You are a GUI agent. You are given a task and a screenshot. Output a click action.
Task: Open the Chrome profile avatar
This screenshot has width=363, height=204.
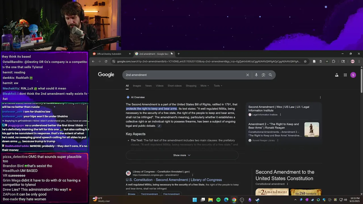(x=353, y=61)
